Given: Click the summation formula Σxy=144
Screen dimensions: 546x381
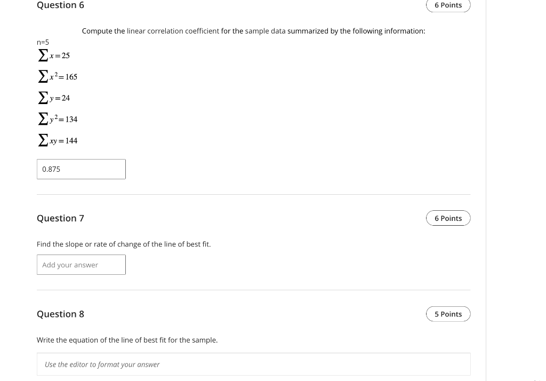Looking at the screenshot, I should point(57,140).
